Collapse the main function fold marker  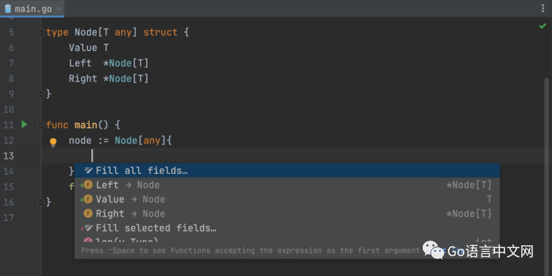click(41, 125)
